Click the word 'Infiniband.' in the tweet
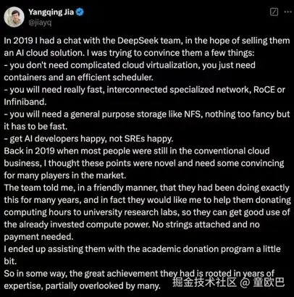 click(25, 102)
